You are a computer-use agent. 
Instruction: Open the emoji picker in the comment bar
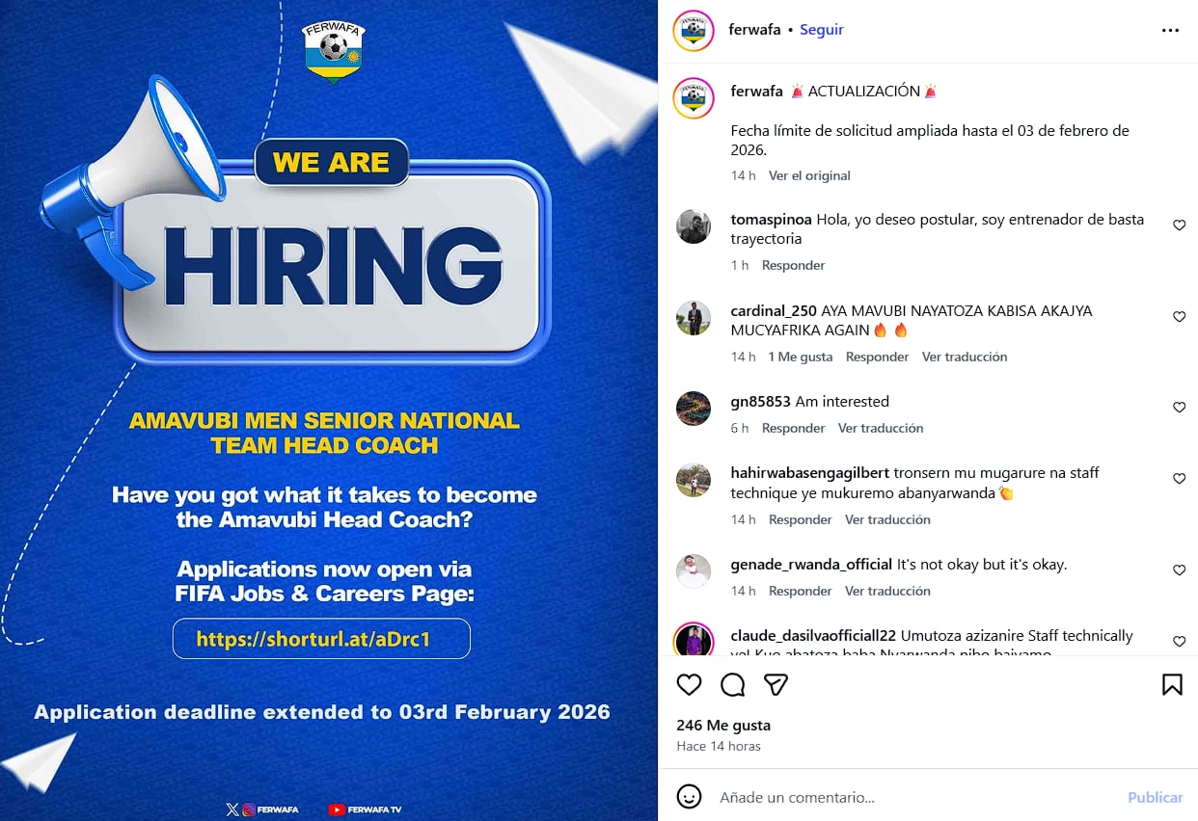[689, 797]
